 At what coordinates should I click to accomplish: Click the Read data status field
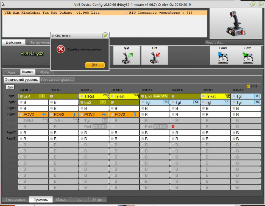(234, 42)
